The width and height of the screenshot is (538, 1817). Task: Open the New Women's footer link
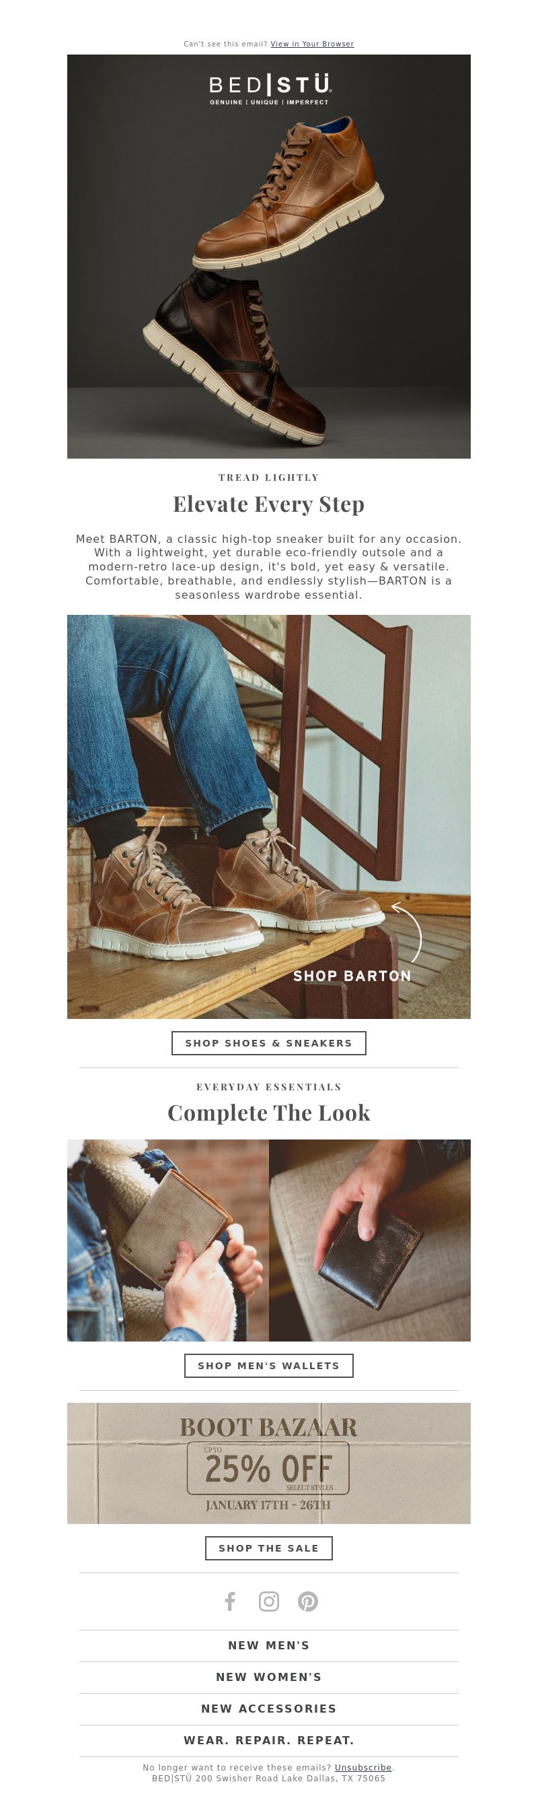(269, 1677)
